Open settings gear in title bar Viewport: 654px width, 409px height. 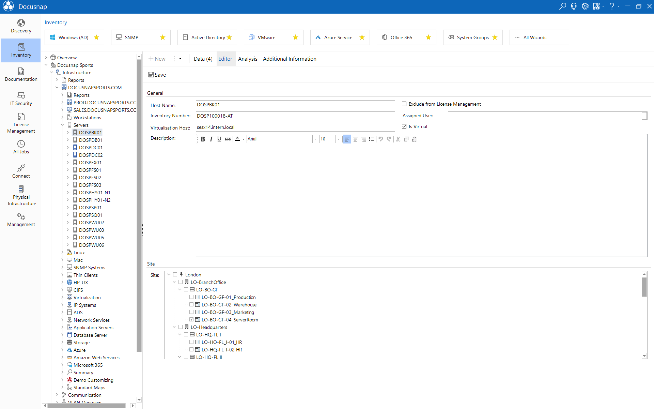[585, 6]
